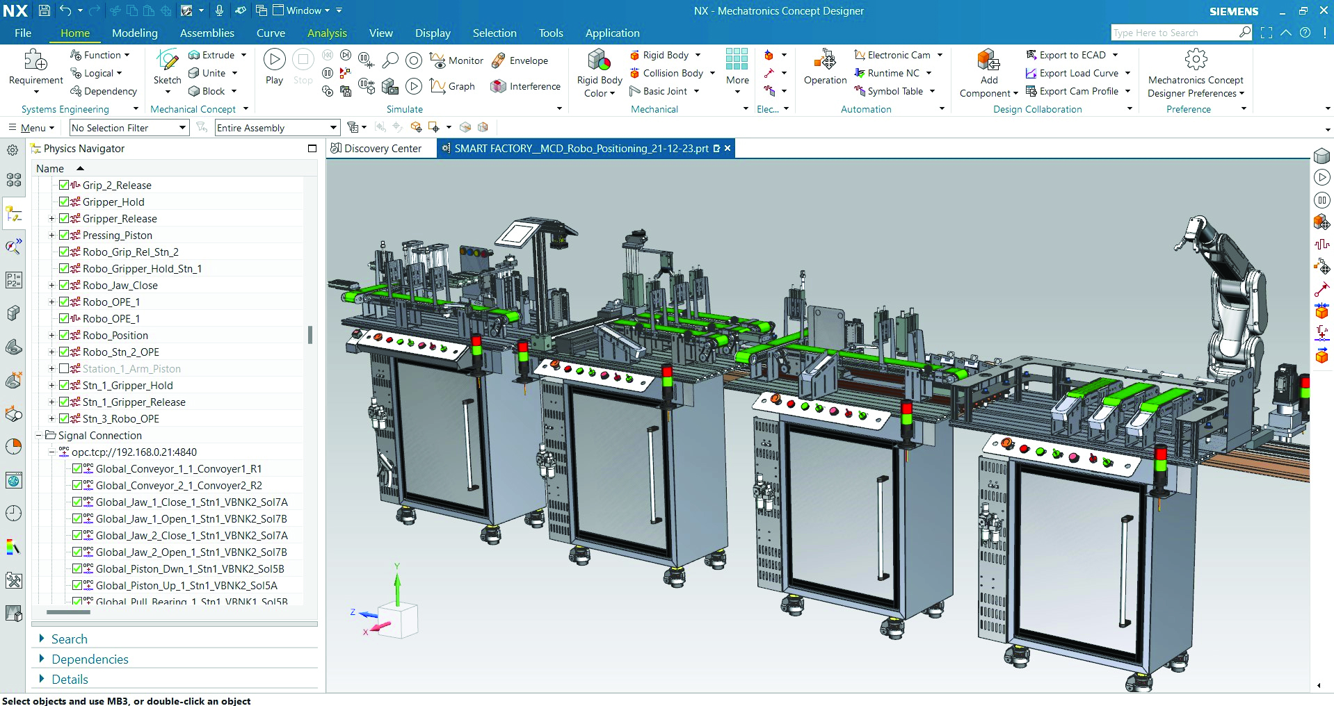Click the Play simulation icon
Viewport: 1334px width, 706px height.
coord(274,60)
